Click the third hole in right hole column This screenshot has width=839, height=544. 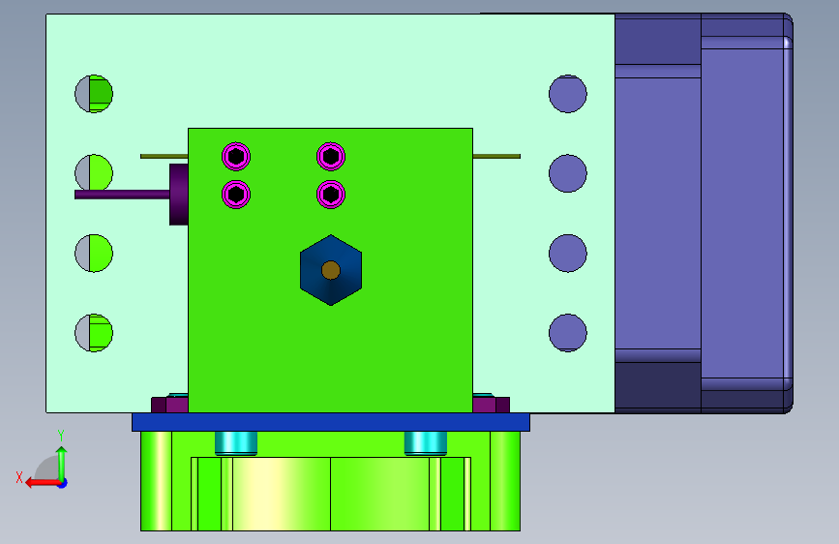(568, 254)
